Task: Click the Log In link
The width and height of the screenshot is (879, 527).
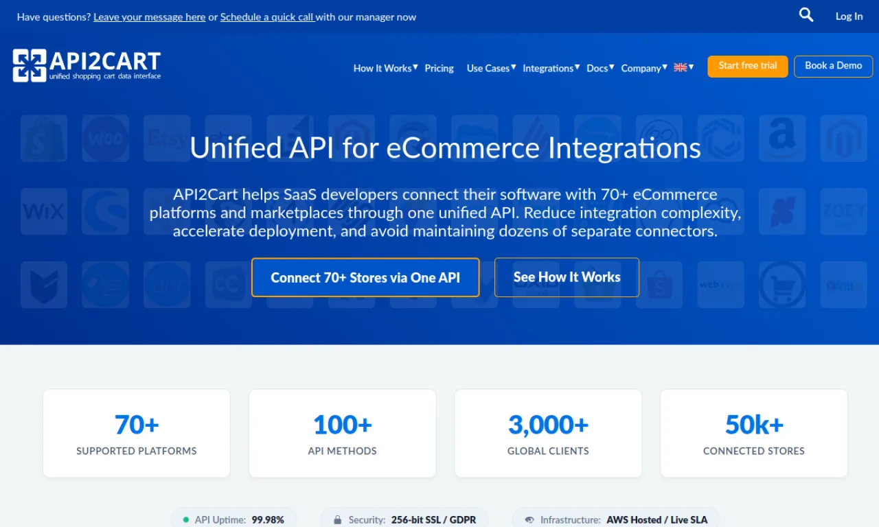Action: tap(849, 16)
